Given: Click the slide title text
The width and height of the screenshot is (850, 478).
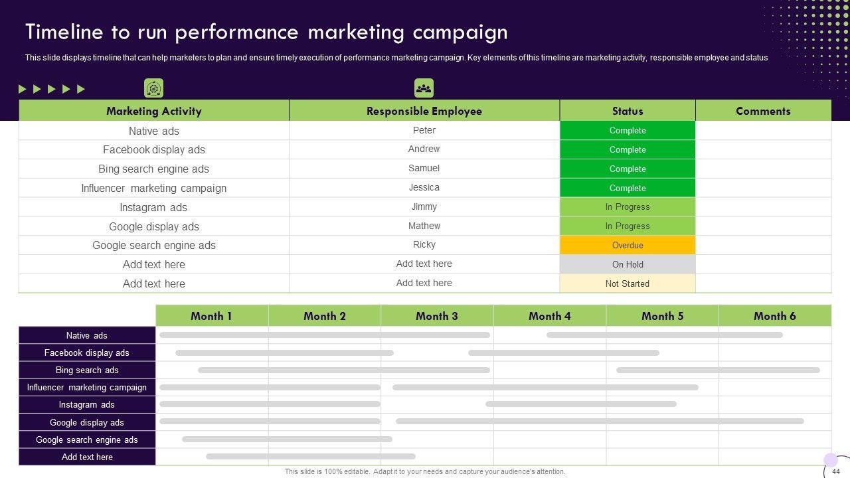Looking at the screenshot, I should 266,32.
